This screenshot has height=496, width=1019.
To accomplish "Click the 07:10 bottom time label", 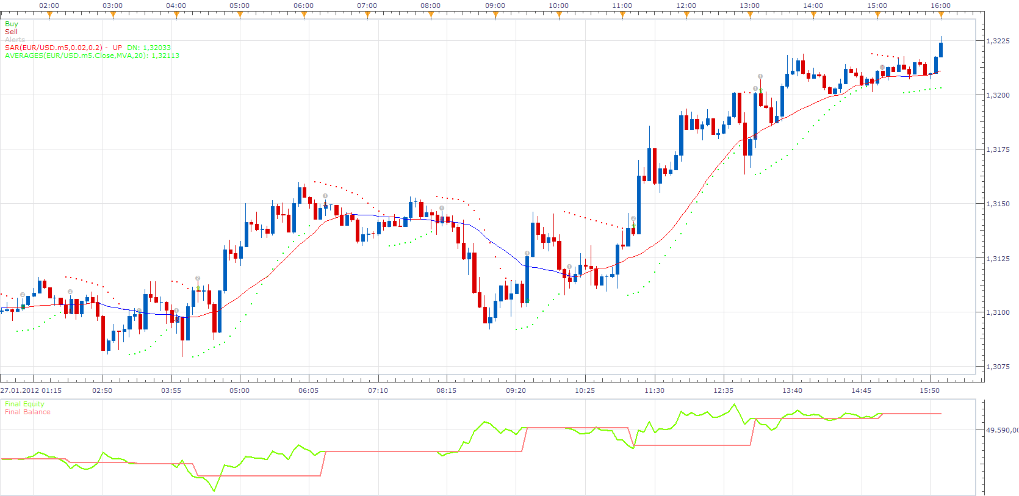I will [378, 390].
